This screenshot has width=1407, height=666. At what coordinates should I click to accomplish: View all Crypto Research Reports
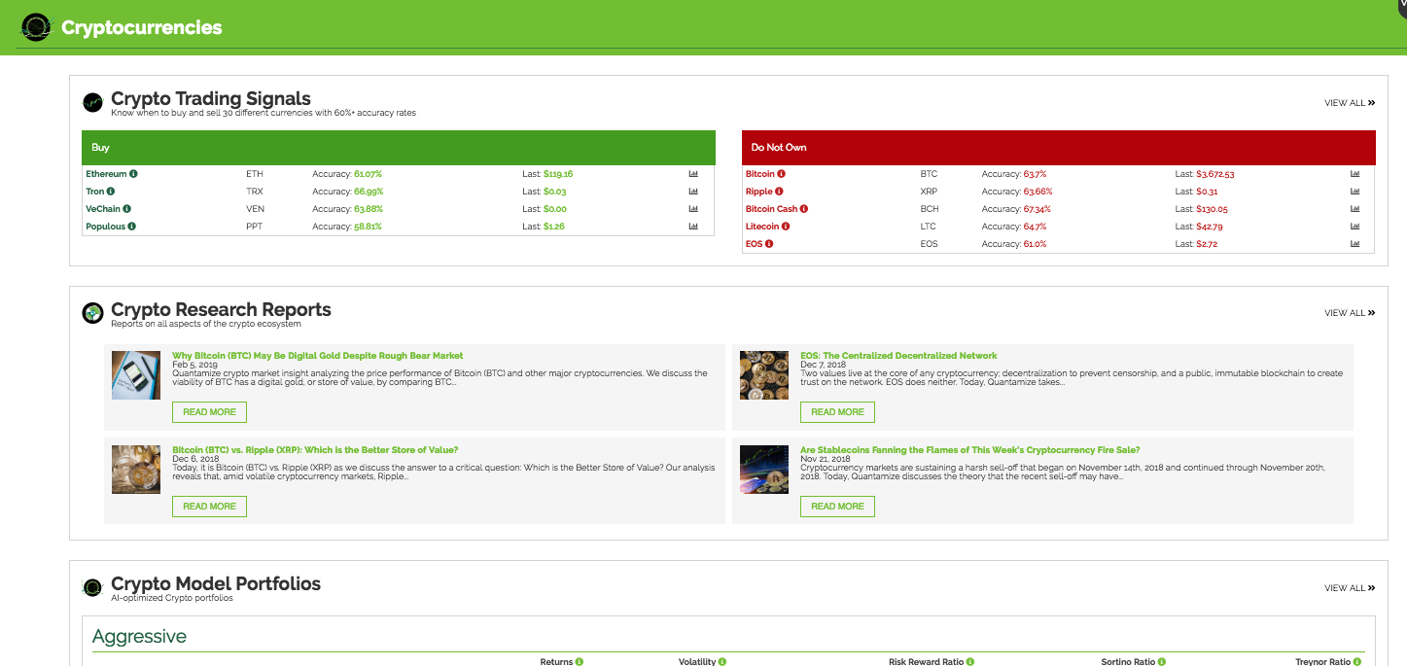(1350, 313)
